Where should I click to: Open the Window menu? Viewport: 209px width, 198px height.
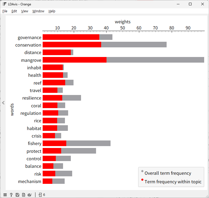click(x=38, y=11)
